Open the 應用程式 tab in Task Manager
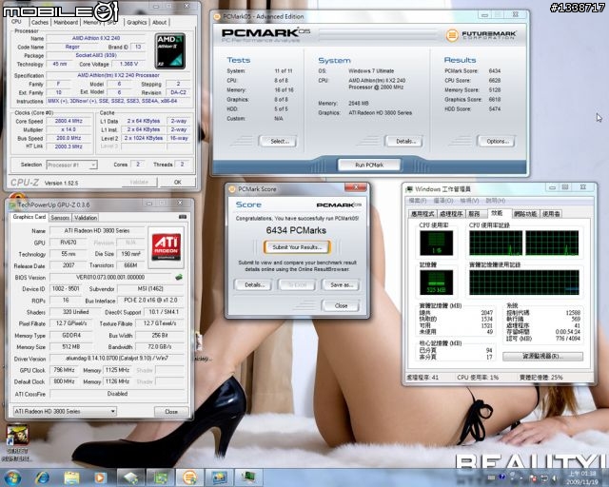This screenshot has height=487, width=609. coord(422,214)
